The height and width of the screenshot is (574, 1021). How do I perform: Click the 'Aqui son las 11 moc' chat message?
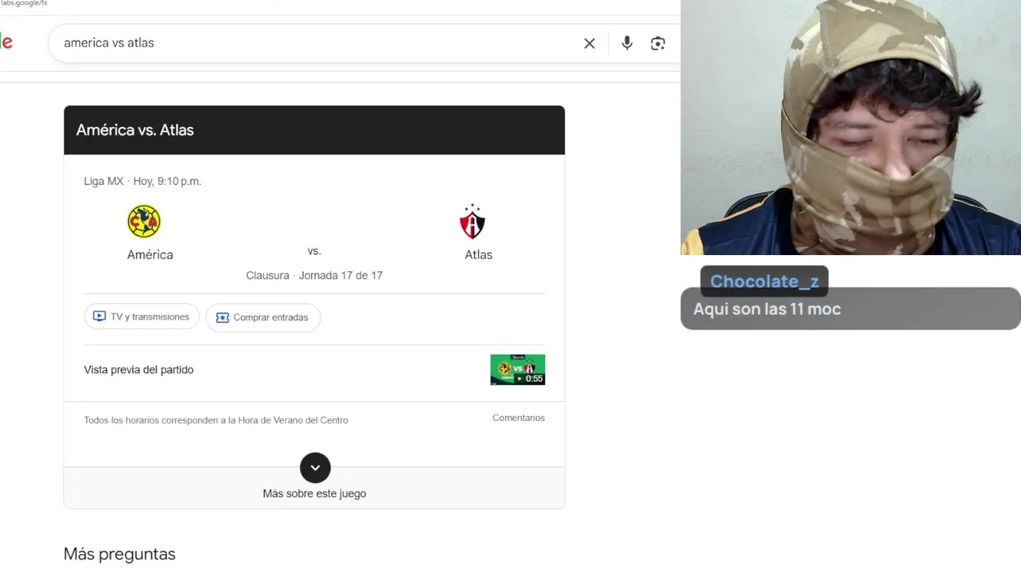(x=767, y=309)
